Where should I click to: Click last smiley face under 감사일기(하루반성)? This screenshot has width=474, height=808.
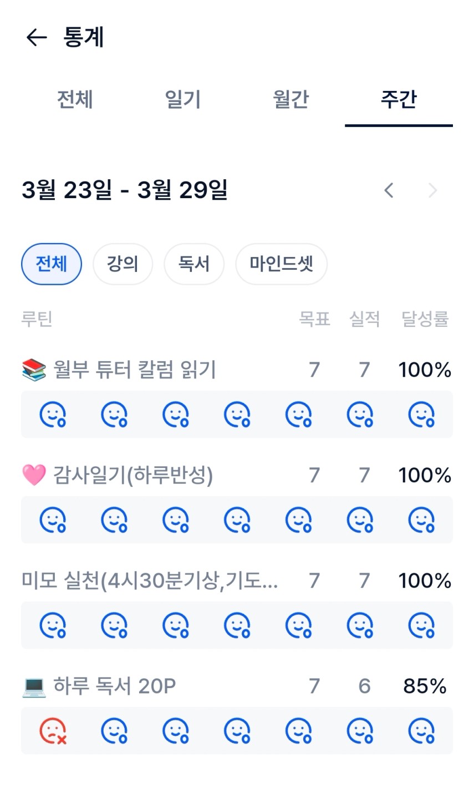coord(421,520)
